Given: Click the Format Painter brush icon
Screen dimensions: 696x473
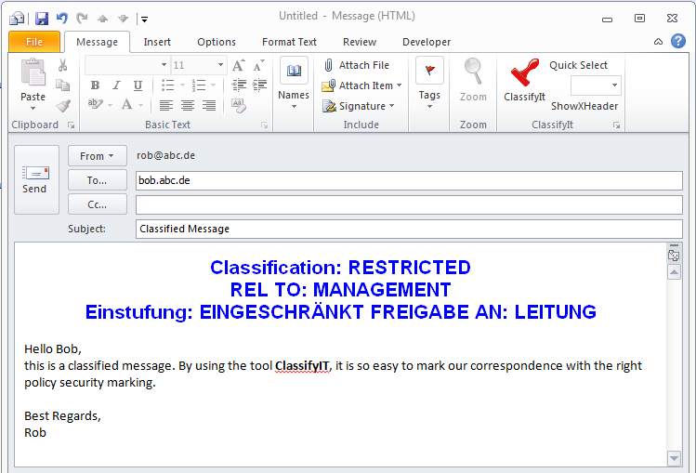Looking at the screenshot, I should (63, 106).
